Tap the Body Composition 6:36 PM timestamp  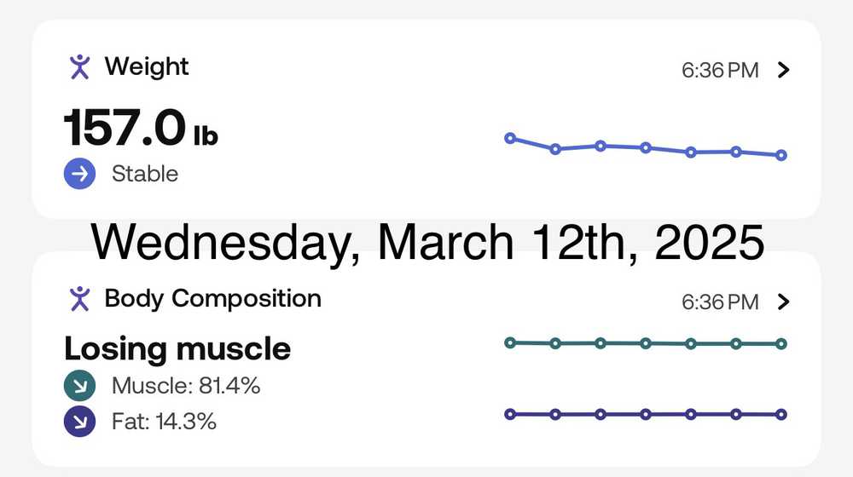point(720,302)
